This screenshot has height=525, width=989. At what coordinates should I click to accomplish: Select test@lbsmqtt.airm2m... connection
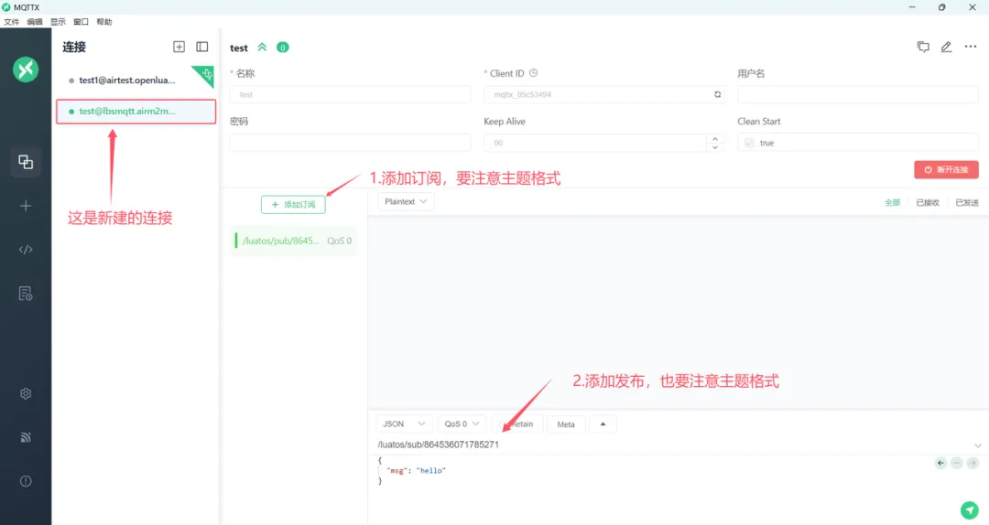tap(136, 112)
